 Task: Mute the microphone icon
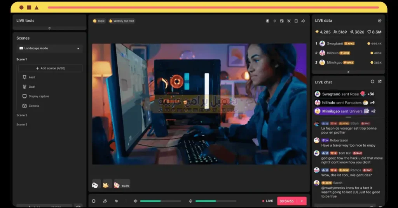pos(190,201)
